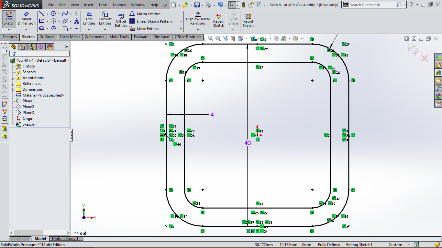Click the Mirror Entities tool
442x248 pixels.
click(145, 14)
